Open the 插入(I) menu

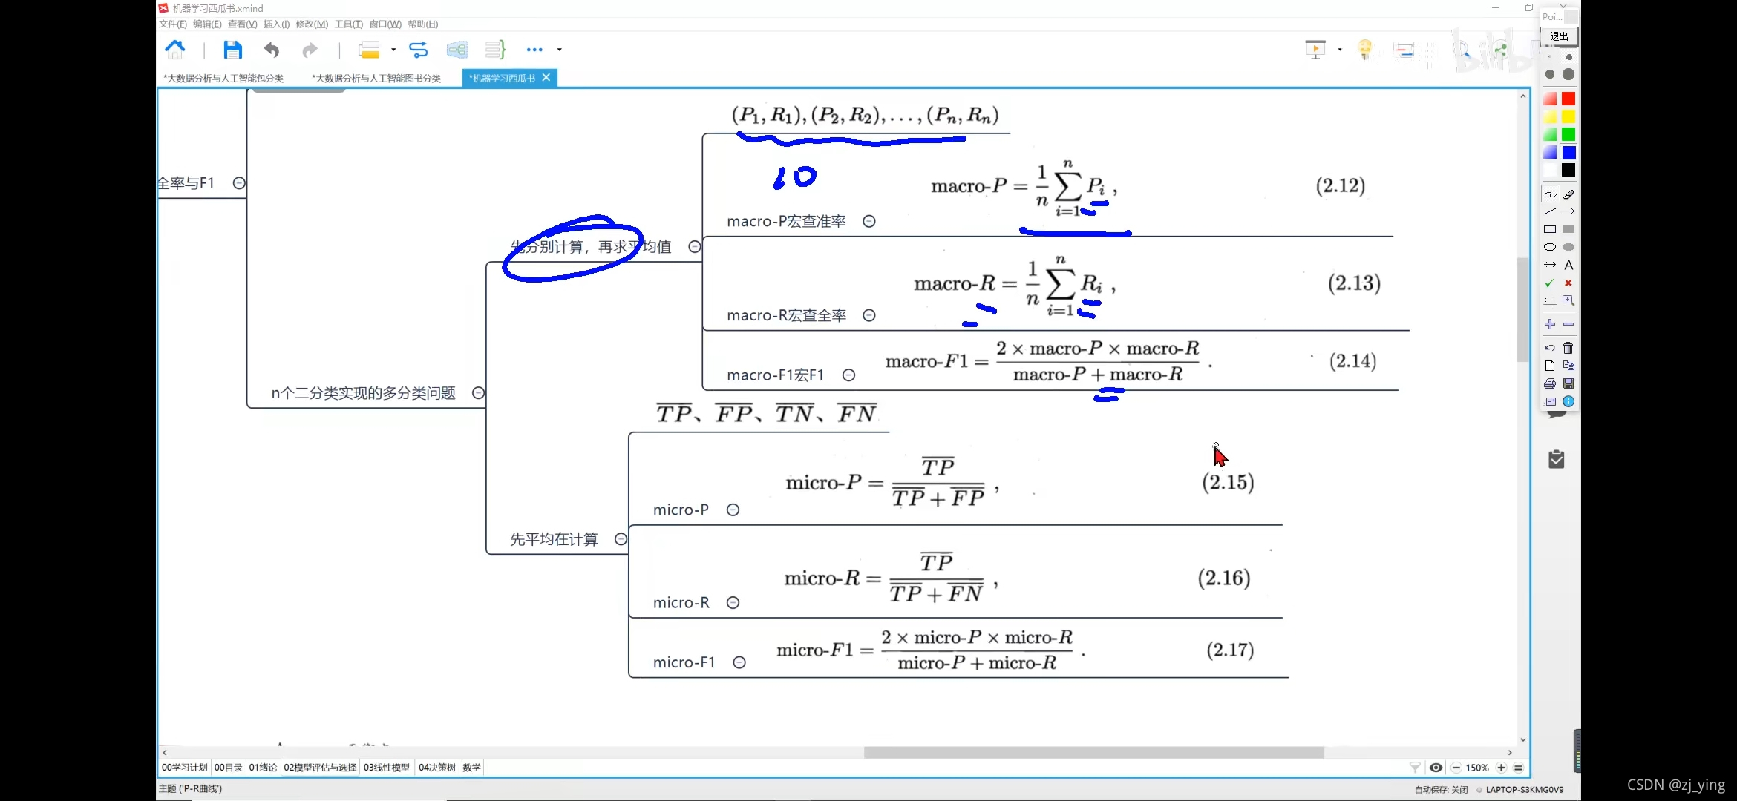(x=276, y=24)
